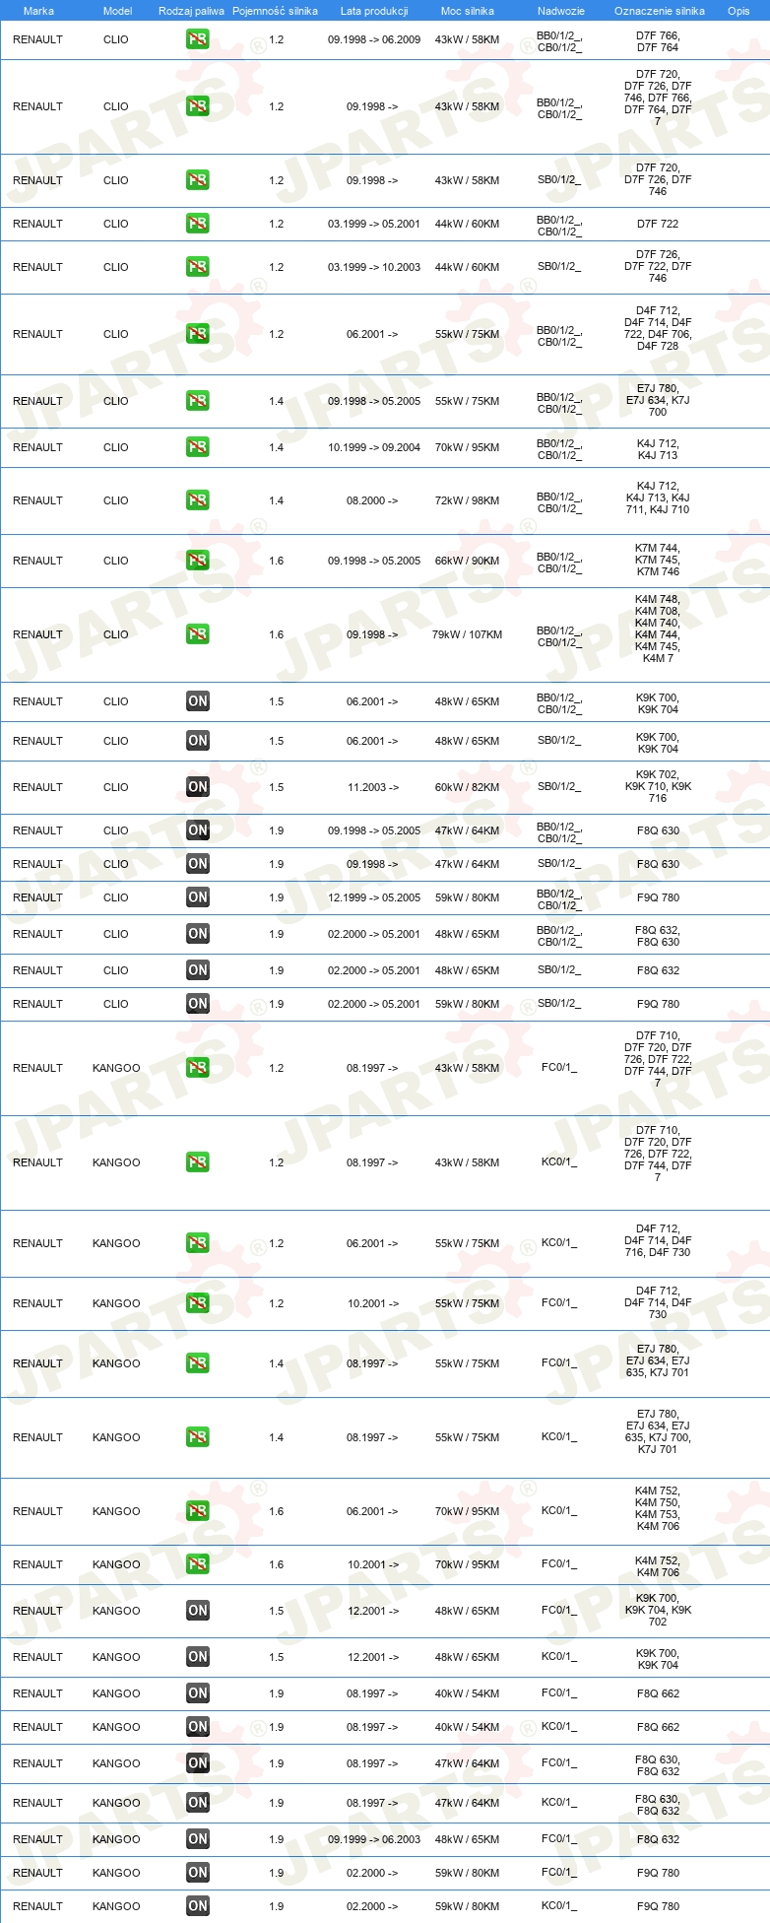Click the Opis column header
Screen dimensions: 770x1923
coord(738,11)
